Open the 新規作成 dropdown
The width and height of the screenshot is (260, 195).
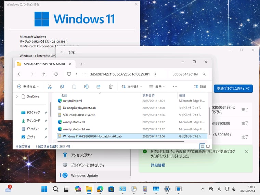(28, 87)
